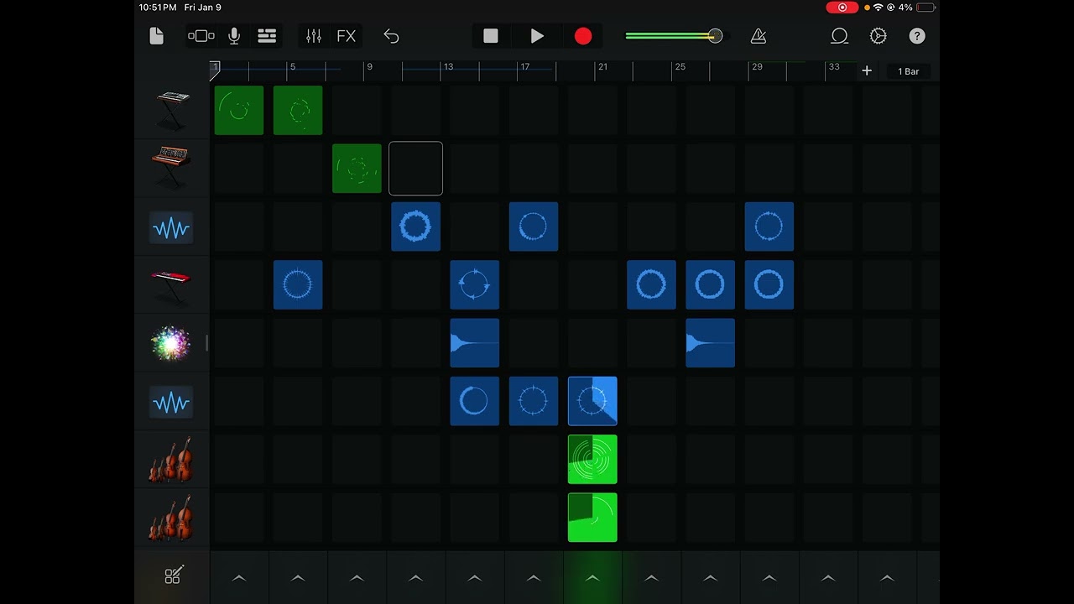Viewport: 1074px width, 604px height.
Task: Start the green loop cell in synth row
Action: (x=357, y=169)
